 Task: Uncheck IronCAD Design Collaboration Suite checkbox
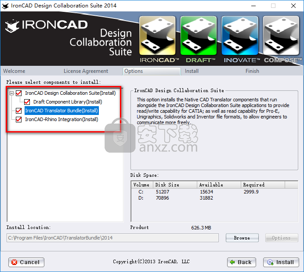(x=18, y=93)
